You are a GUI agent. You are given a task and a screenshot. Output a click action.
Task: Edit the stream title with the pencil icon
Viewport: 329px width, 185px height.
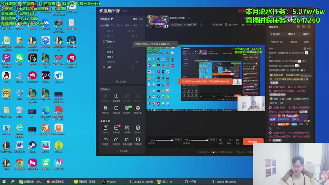(x=190, y=18)
